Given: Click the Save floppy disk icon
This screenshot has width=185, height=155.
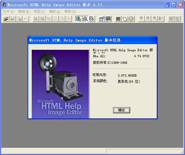Looking at the screenshot, I should pyautogui.click(x=13, y=19).
